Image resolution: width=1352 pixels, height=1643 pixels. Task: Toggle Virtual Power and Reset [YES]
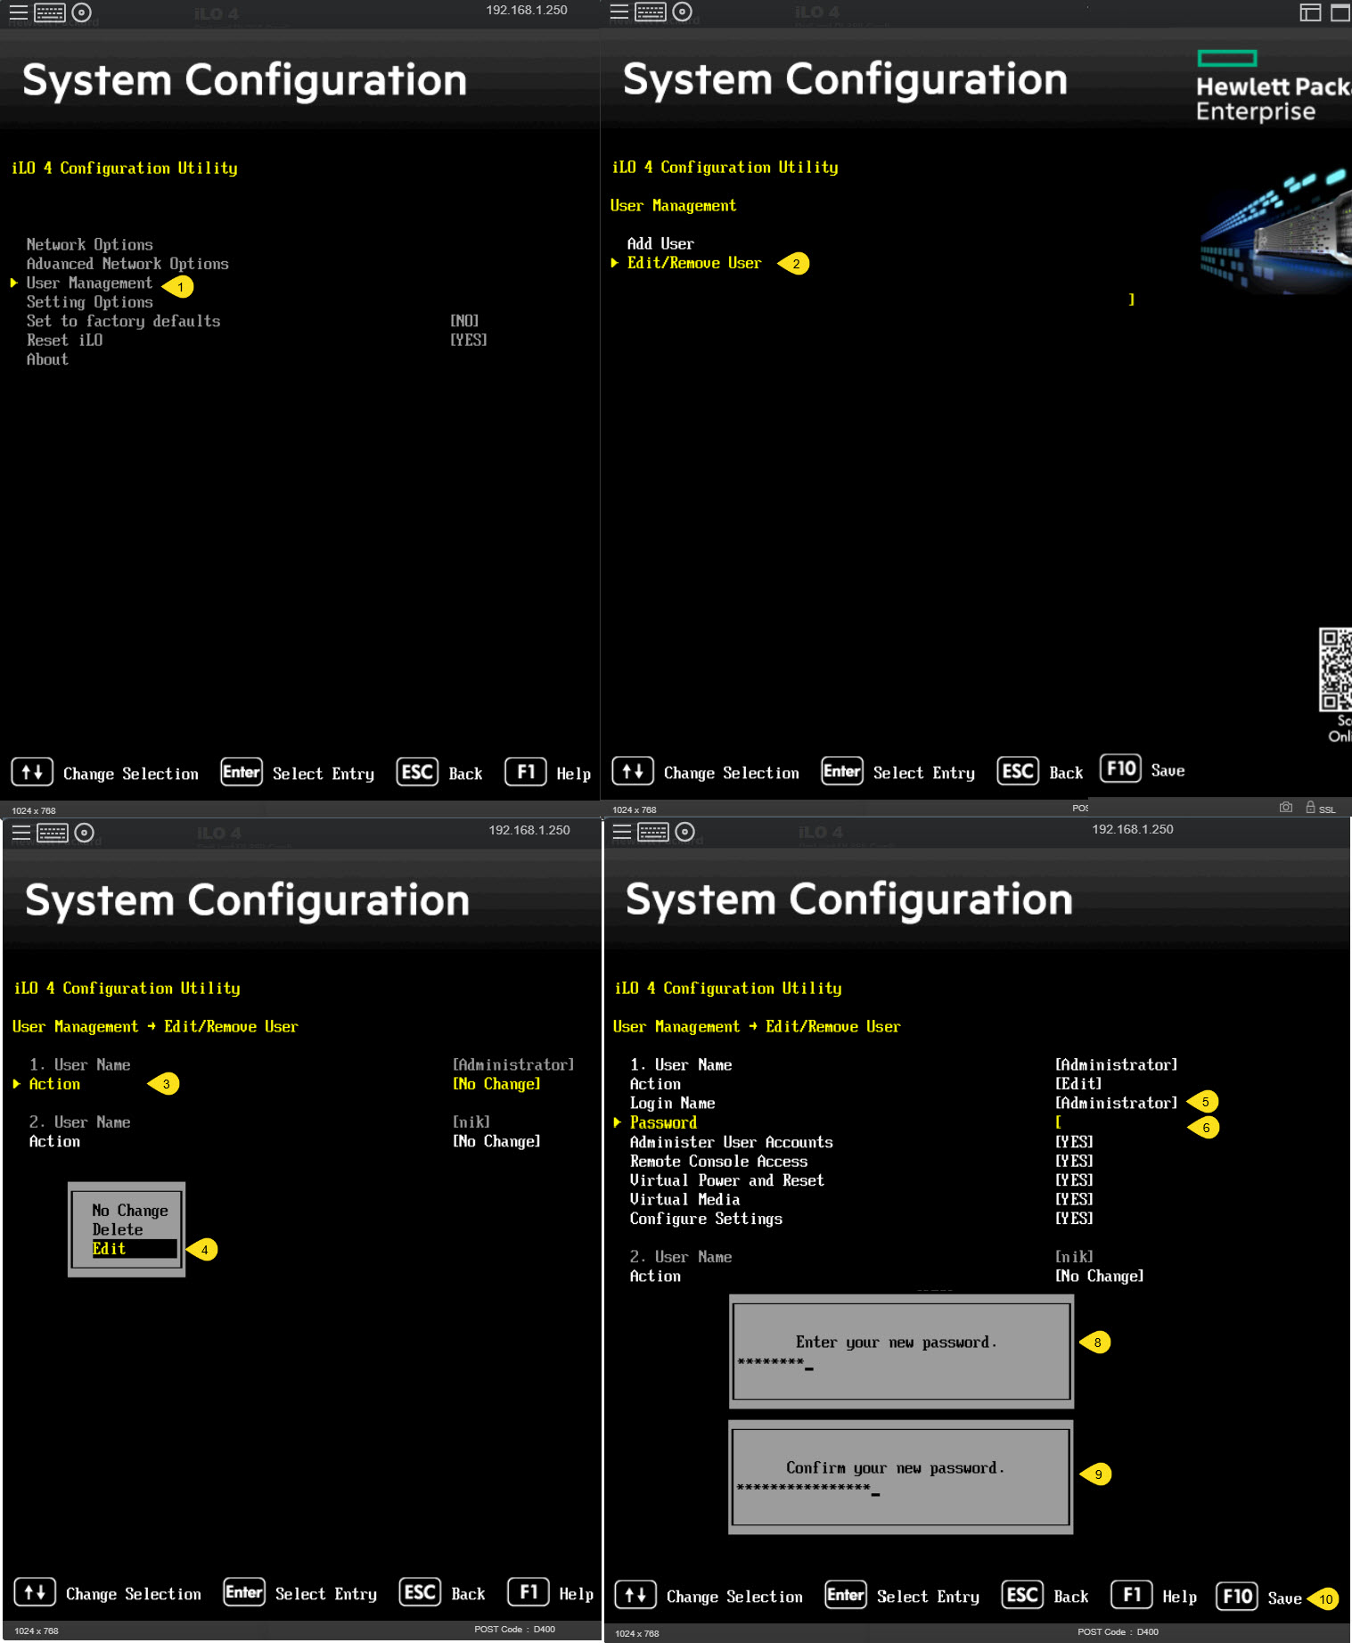[1074, 1180]
